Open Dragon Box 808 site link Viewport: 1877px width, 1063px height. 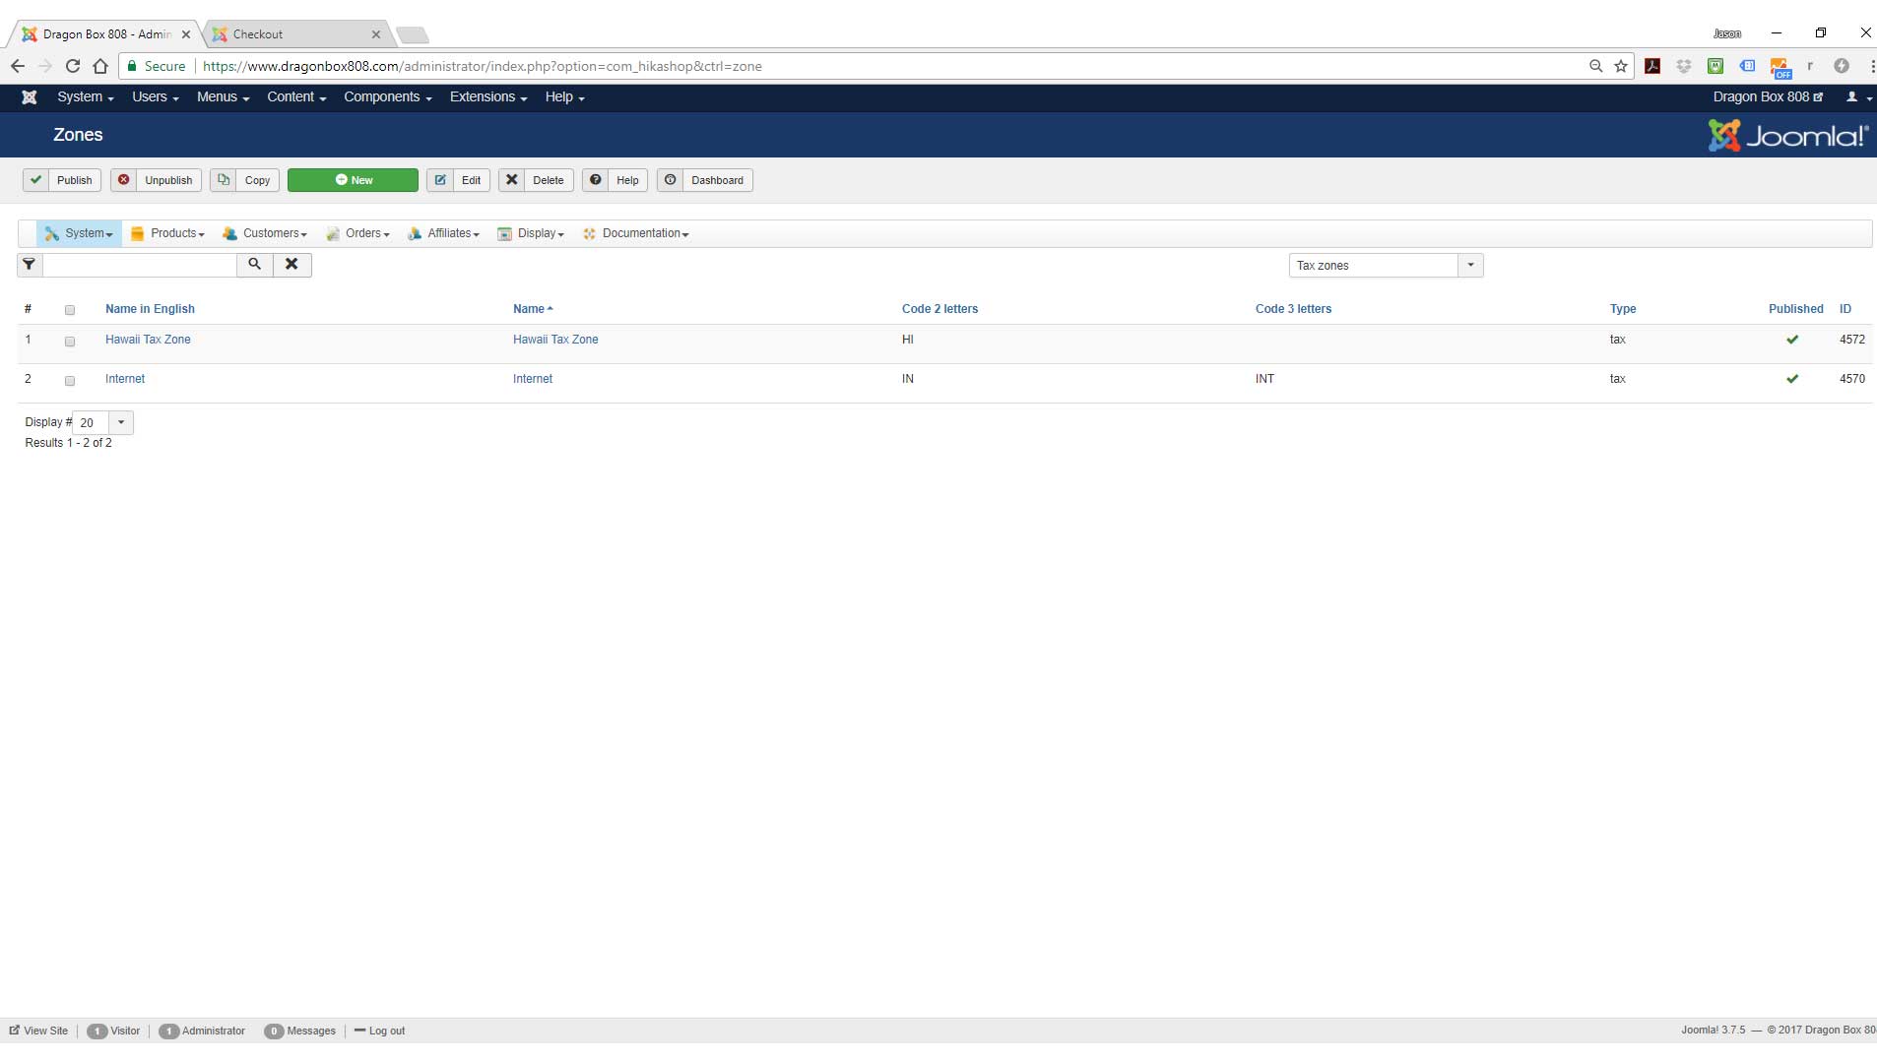1768,96
